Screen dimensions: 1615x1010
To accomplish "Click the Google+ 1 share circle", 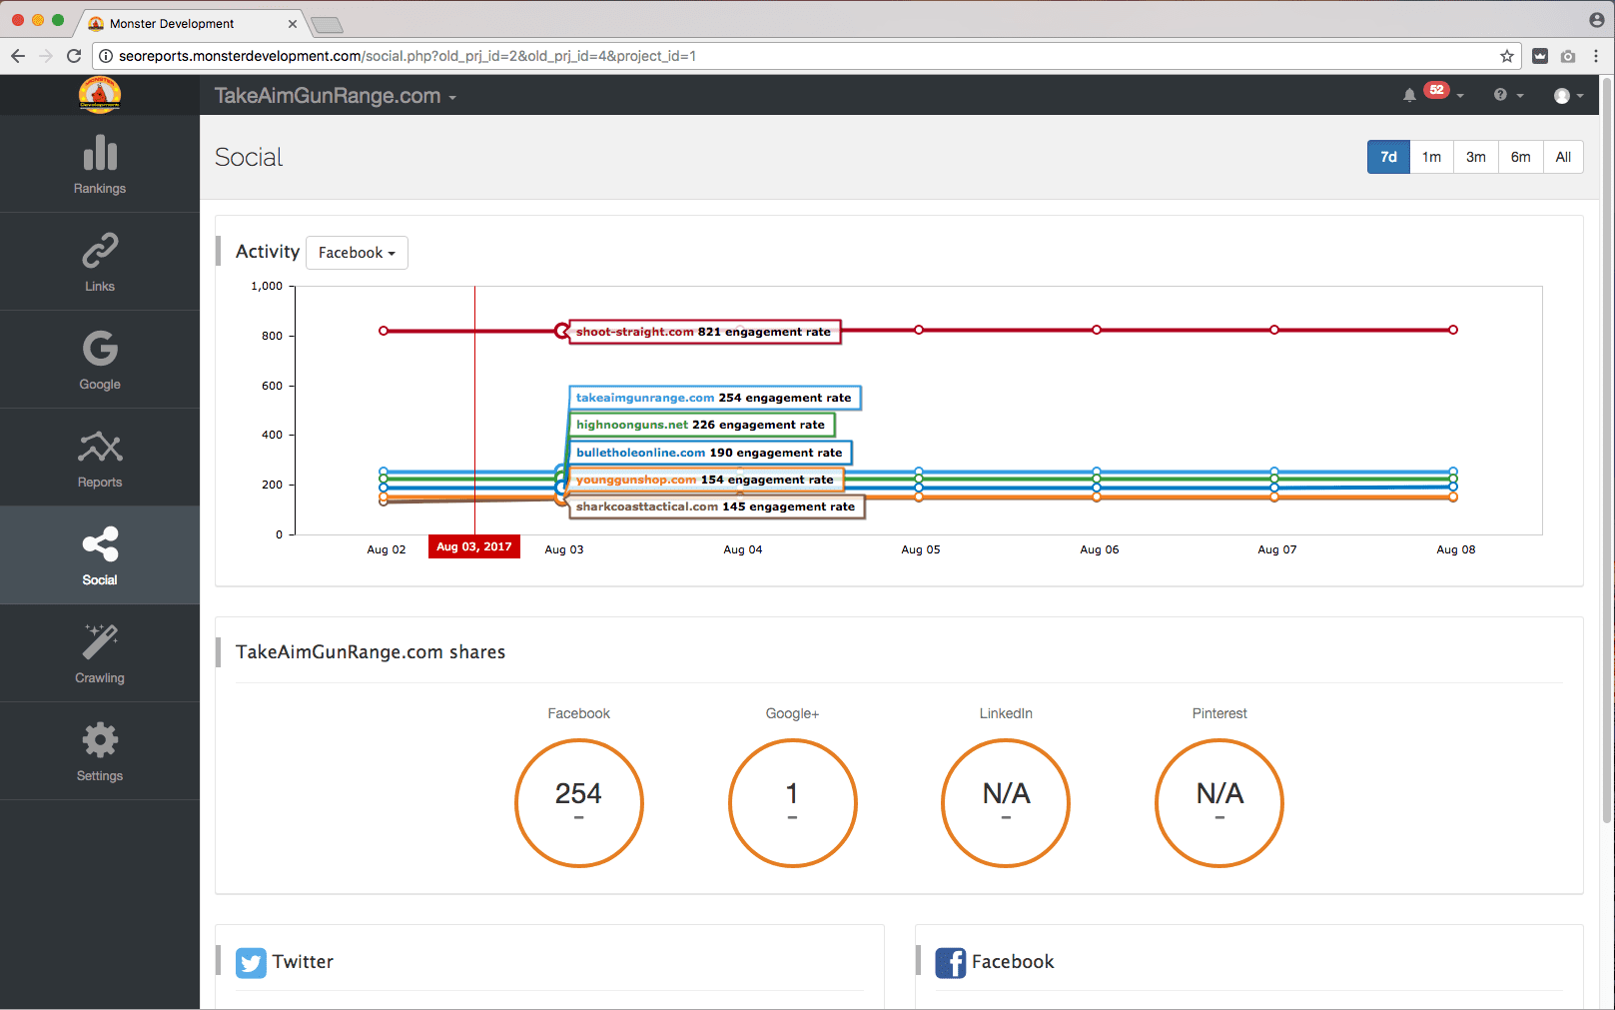I will point(793,803).
